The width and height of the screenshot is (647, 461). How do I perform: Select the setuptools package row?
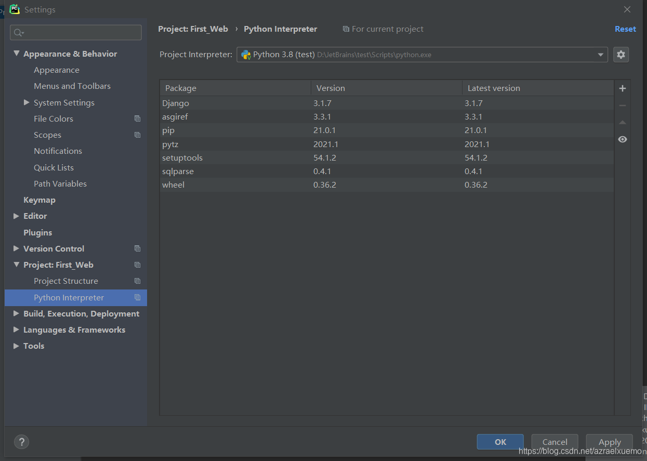click(x=387, y=157)
